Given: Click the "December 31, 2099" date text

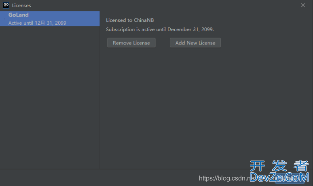Looking at the screenshot, I should [x=190, y=30].
